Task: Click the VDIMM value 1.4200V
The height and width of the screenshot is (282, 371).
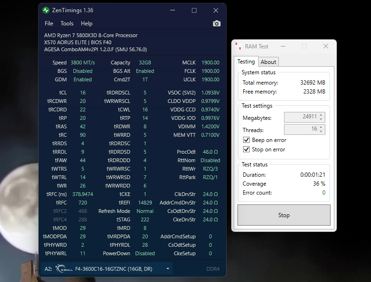Action: click(210, 126)
